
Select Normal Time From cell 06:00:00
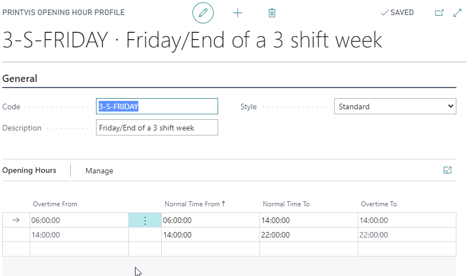210,220
